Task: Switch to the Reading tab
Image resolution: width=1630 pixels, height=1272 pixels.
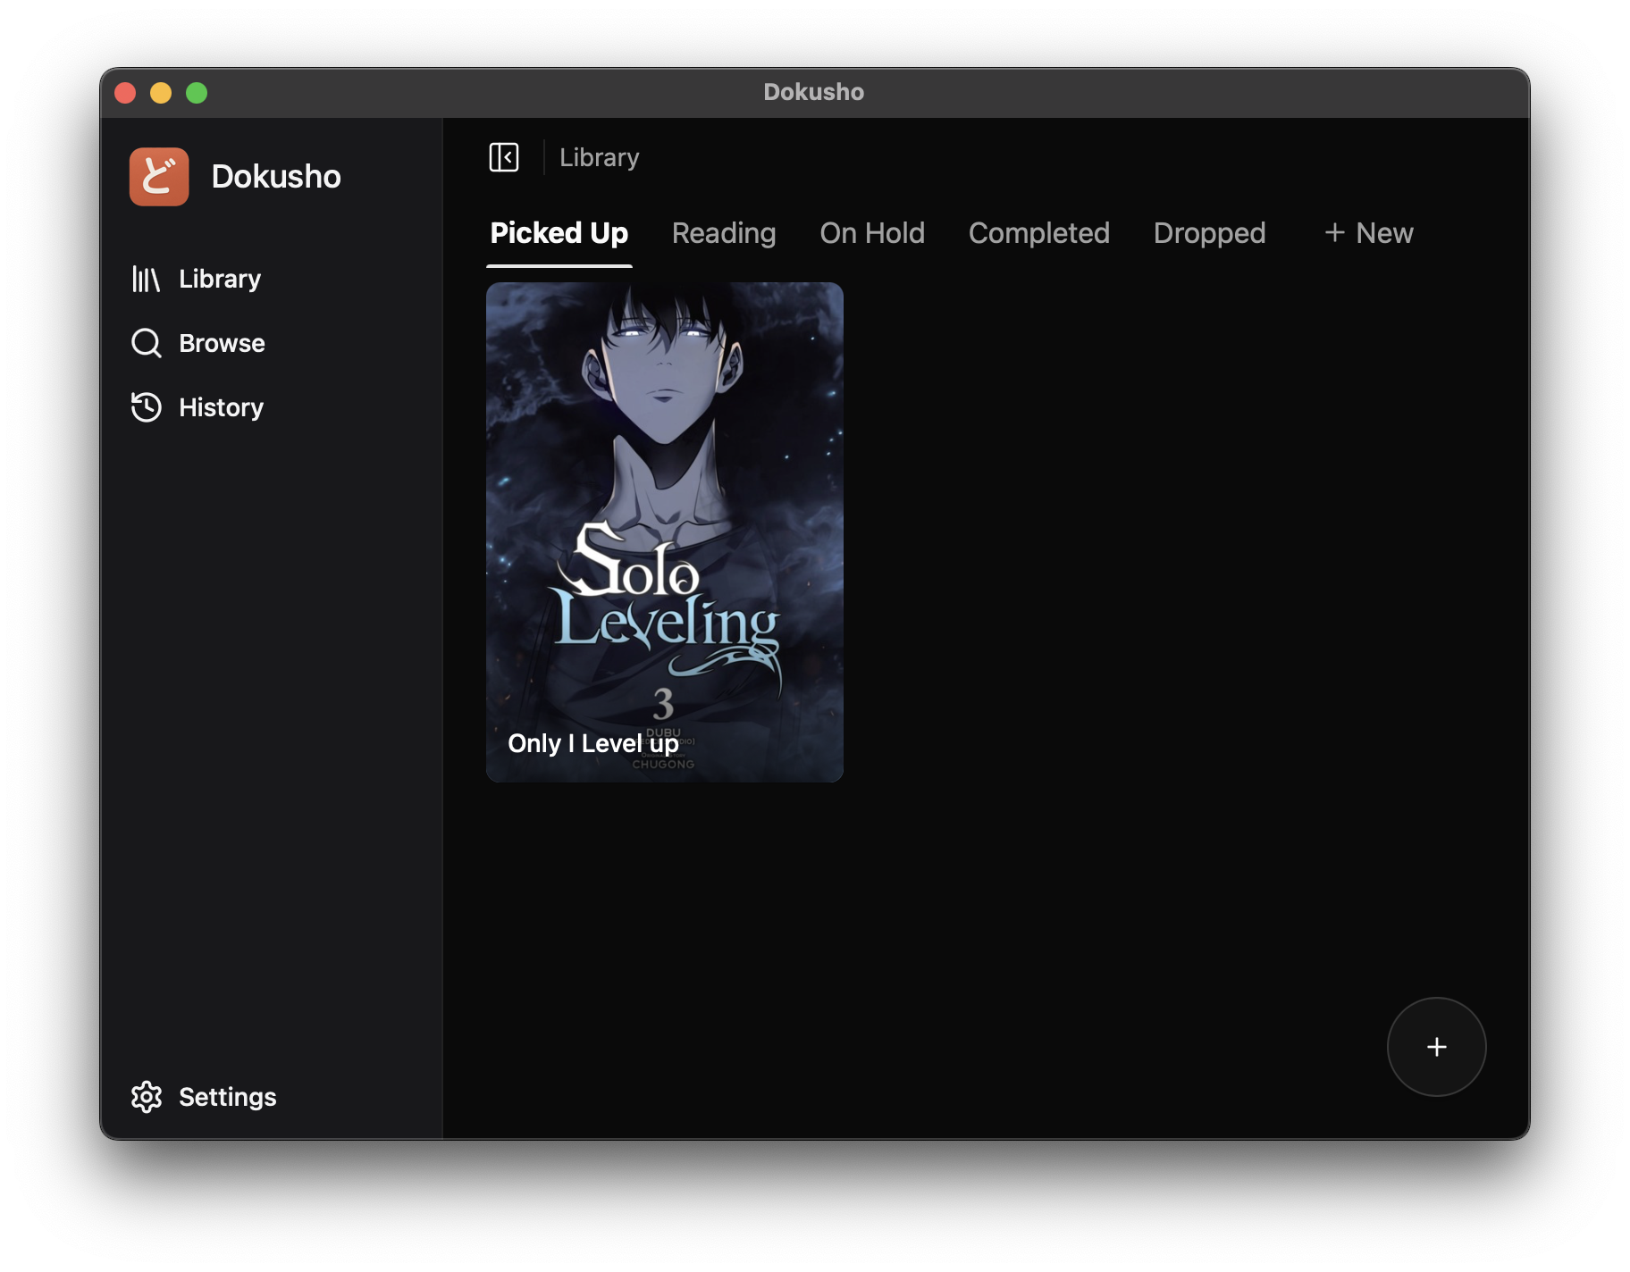Action: [x=724, y=233]
